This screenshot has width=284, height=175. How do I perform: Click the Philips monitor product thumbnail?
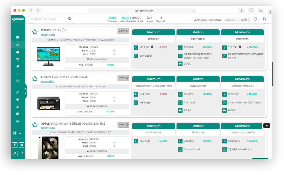click(48, 57)
